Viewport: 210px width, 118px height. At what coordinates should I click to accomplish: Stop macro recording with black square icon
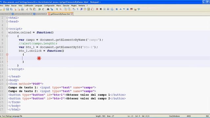coord(101,9)
